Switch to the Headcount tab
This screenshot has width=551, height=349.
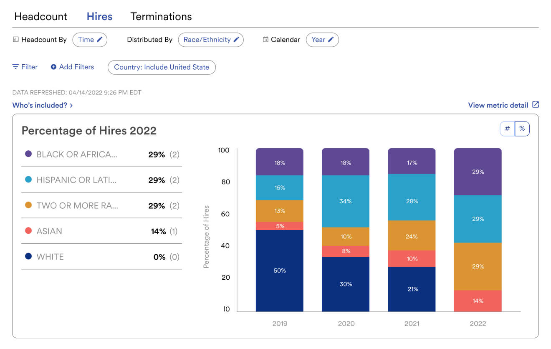tap(40, 17)
